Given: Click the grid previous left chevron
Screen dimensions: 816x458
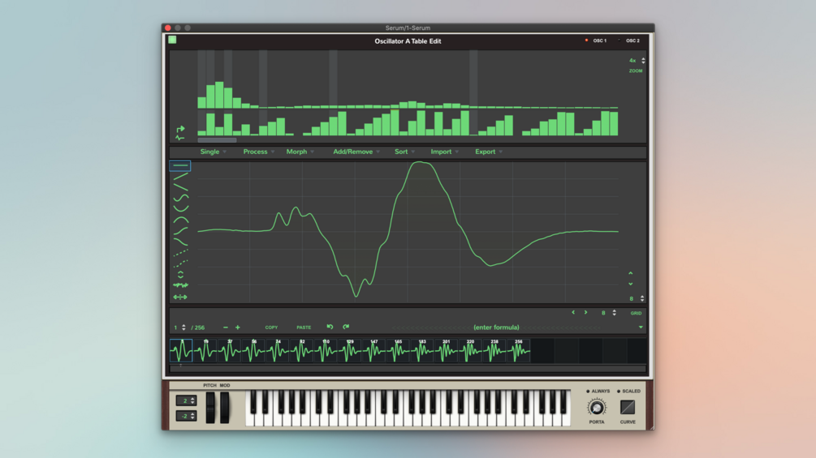Looking at the screenshot, I should pyautogui.click(x=573, y=313).
